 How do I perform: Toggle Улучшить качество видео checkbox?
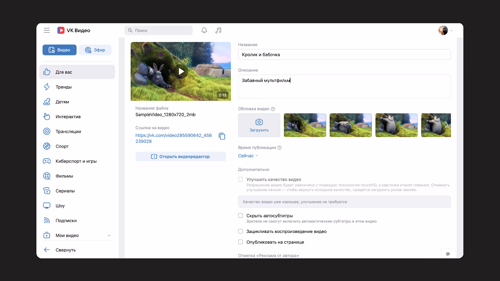click(x=241, y=179)
